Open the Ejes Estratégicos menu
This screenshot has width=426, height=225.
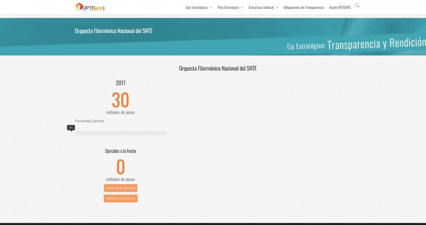click(x=196, y=7)
